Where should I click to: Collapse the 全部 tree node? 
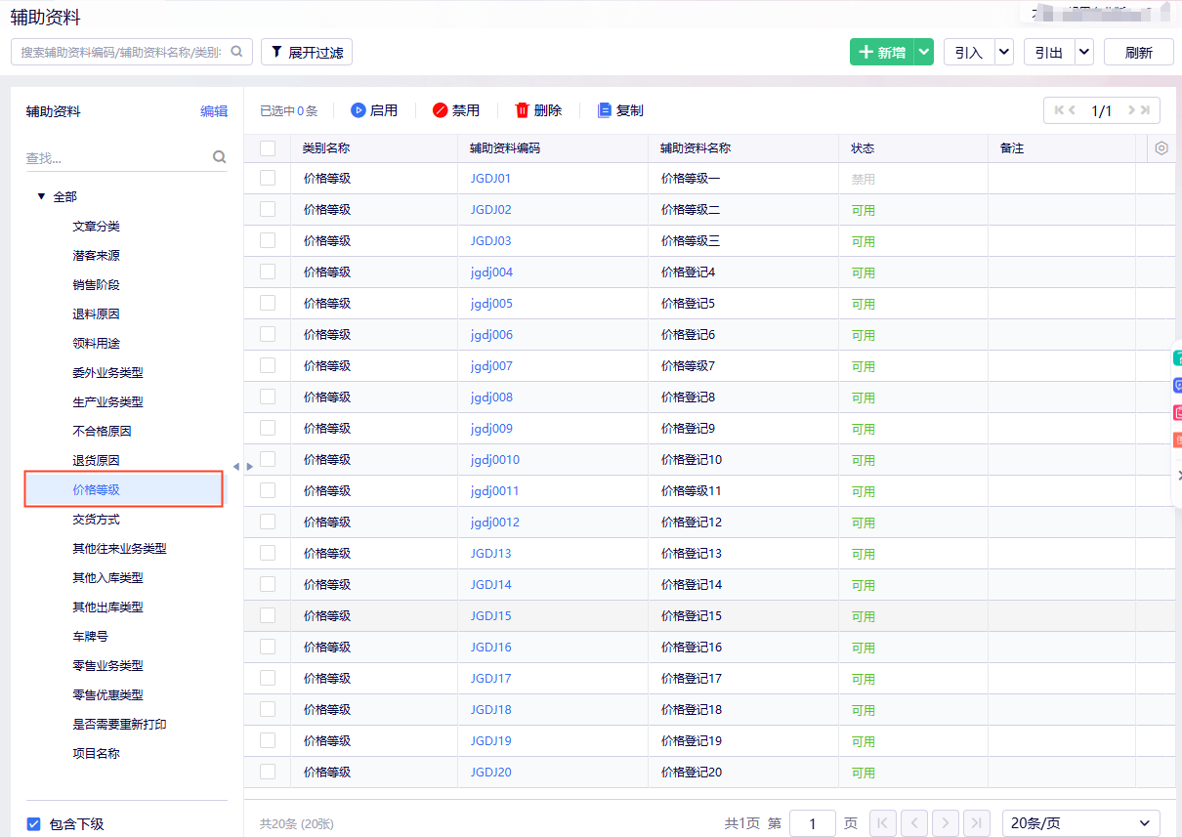click(42, 196)
